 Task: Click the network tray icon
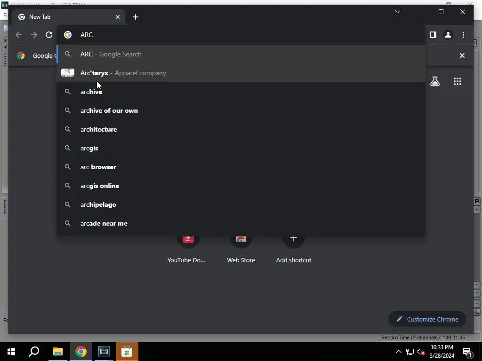410,352
